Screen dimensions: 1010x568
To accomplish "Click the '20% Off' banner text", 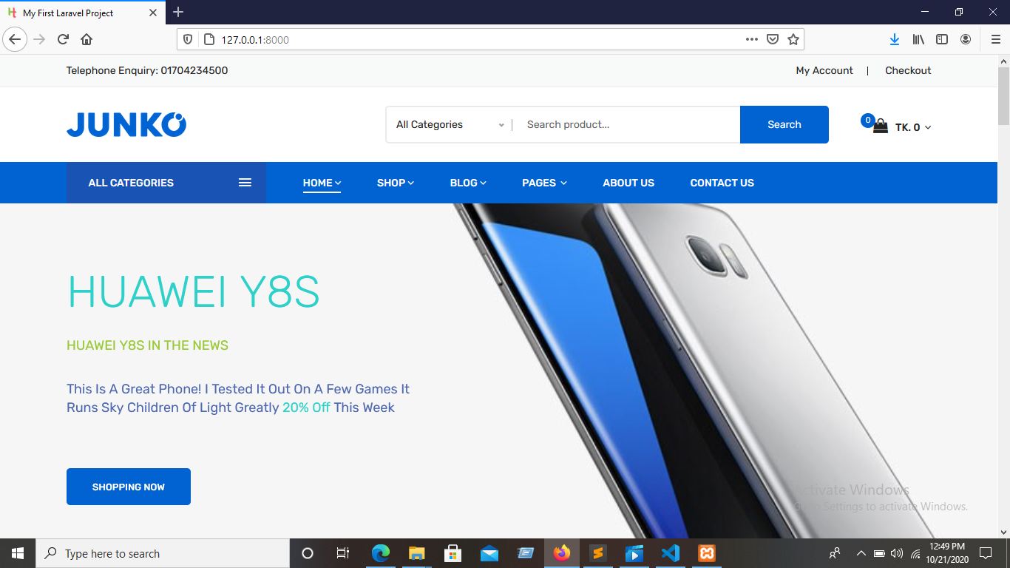I will coord(306,408).
